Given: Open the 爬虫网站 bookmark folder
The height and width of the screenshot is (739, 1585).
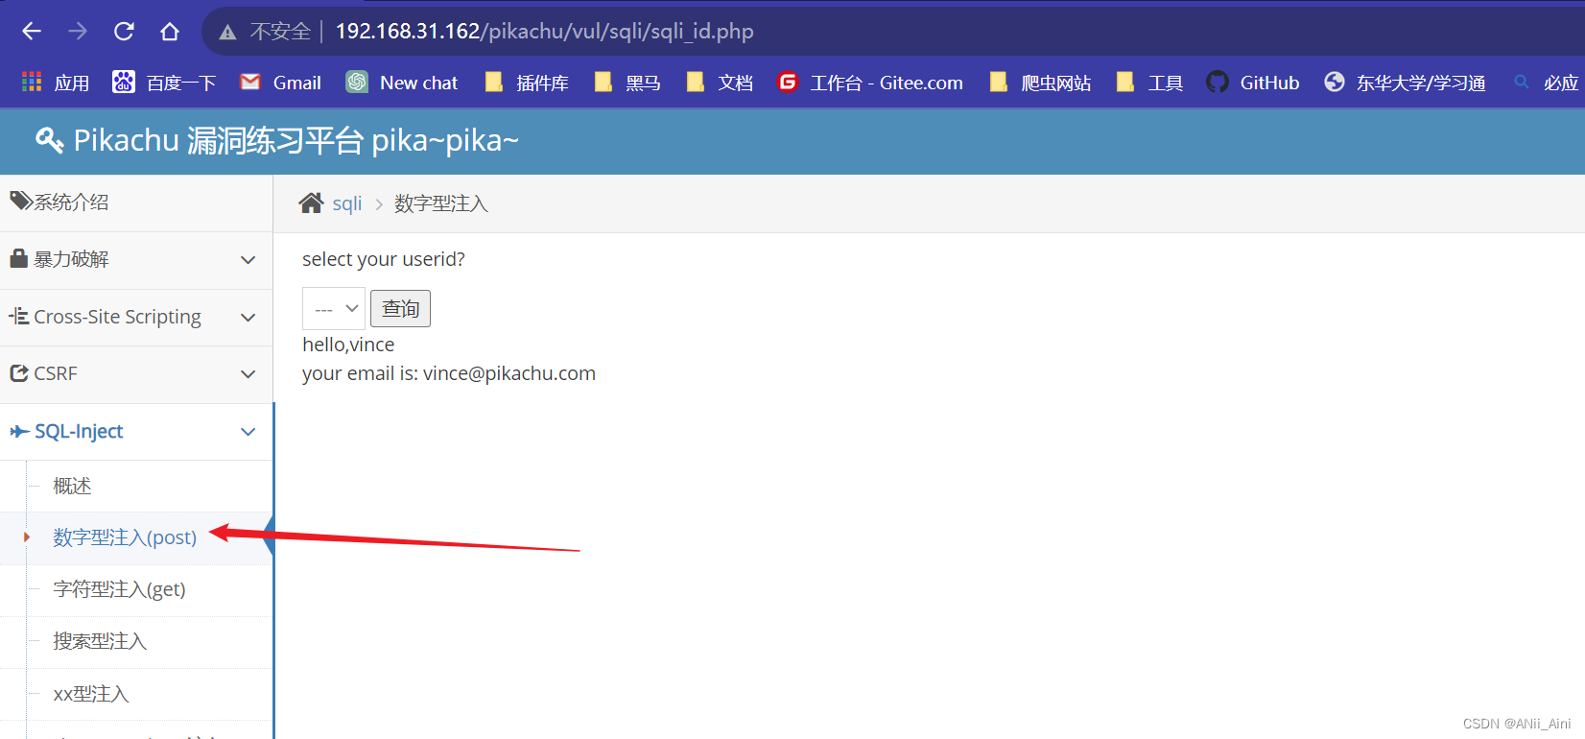Looking at the screenshot, I should tap(1040, 83).
